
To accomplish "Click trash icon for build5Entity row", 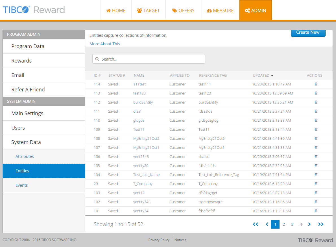I will click(x=316, y=102).
